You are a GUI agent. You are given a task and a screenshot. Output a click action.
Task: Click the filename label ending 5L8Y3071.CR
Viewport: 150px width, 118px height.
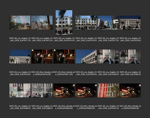coord(20,39)
